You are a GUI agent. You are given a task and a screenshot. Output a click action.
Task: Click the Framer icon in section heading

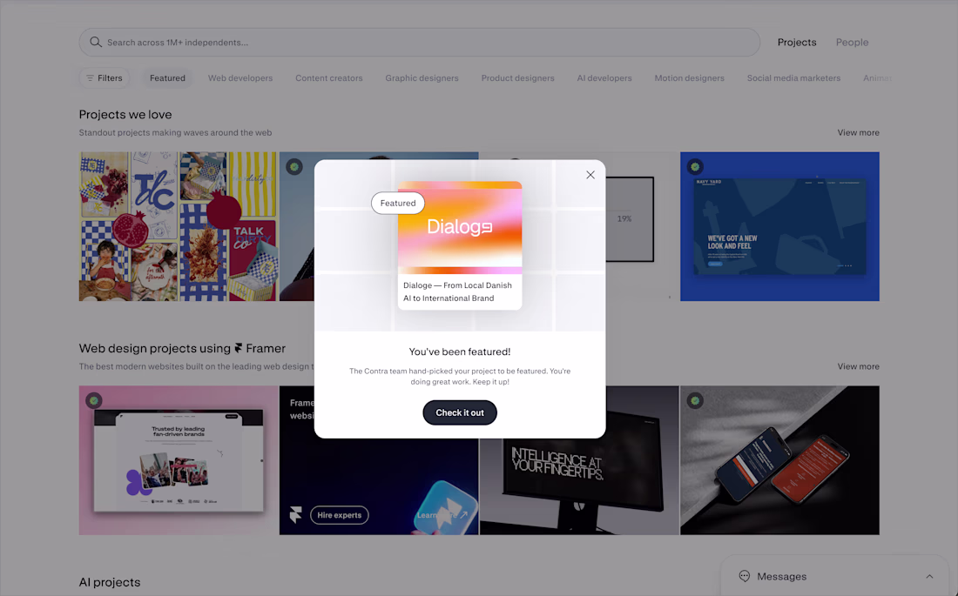(x=239, y=348)
